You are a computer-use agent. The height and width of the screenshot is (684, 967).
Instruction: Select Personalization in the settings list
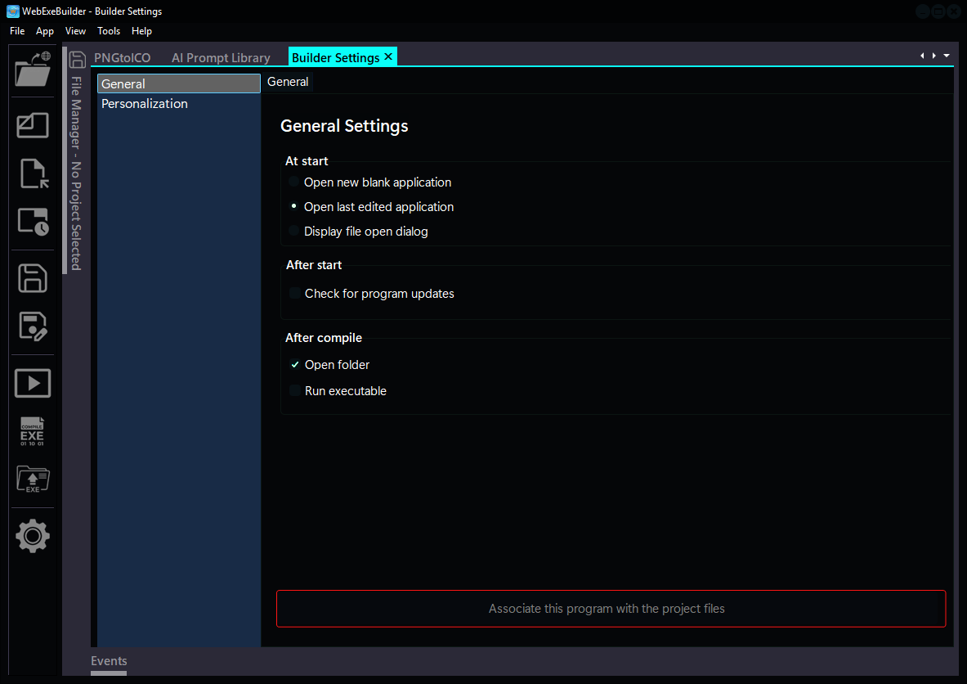pyautogui.click(x=144, y=103)
